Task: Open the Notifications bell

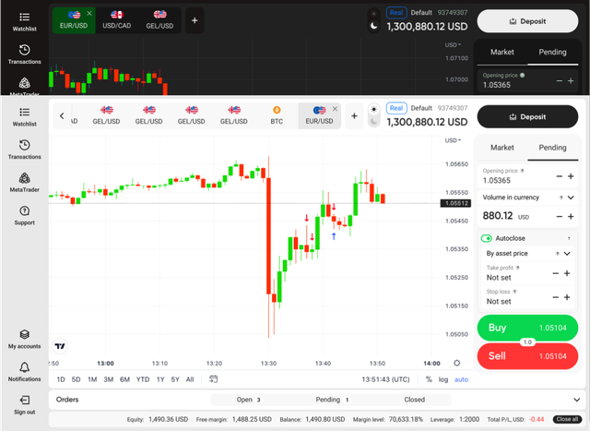Action: [25, 372]
